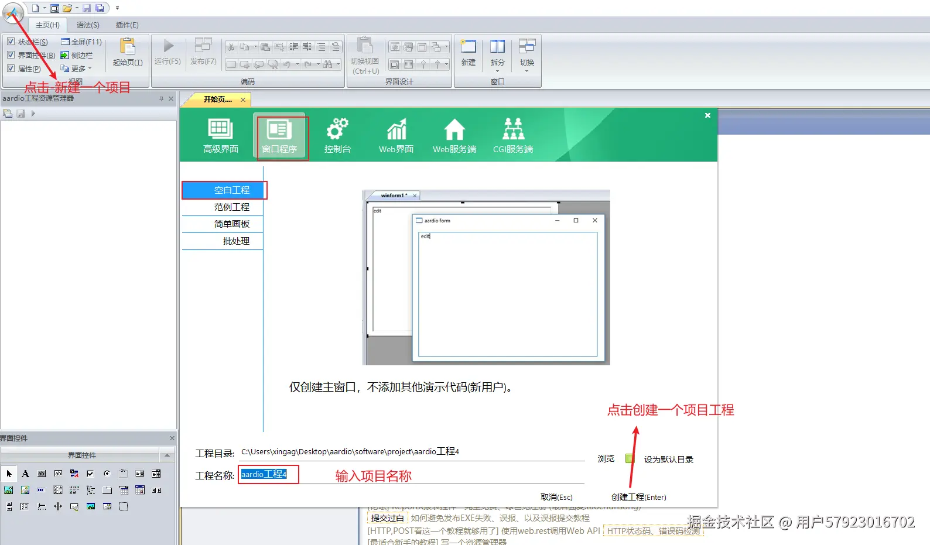Click the cut scissors icon in 编码 group
Image resolution: width=930 pixels, height=545 pixels.
point(231,47)
